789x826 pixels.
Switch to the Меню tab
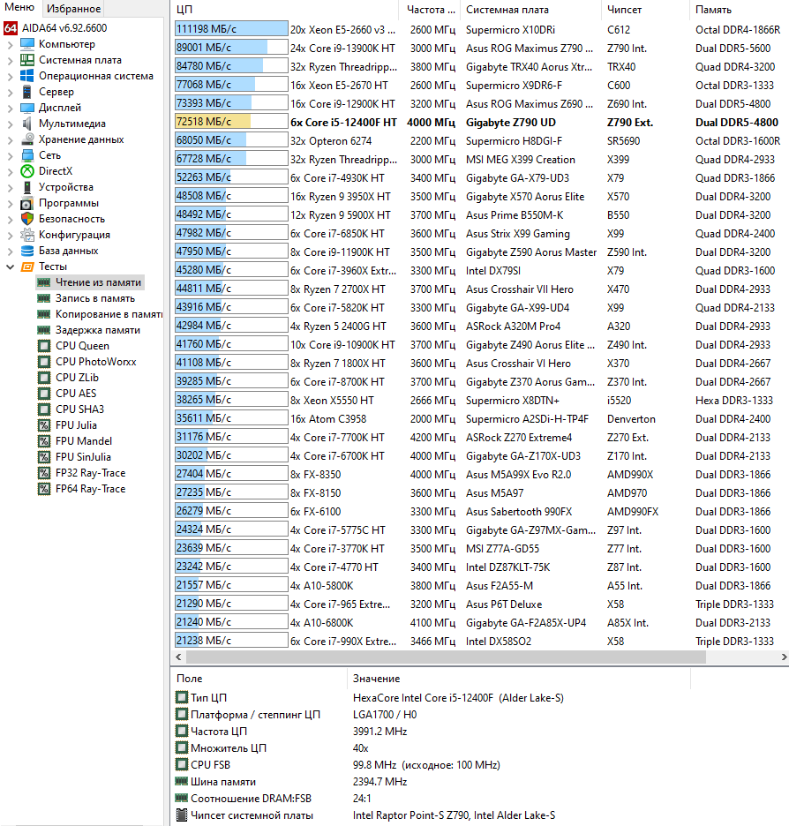19,7
